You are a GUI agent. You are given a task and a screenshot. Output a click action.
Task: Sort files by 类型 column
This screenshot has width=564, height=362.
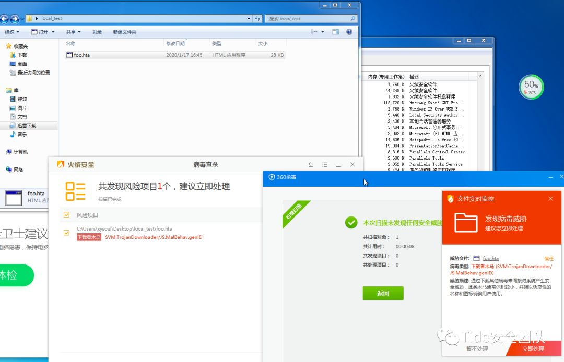(x=232, y=43)
